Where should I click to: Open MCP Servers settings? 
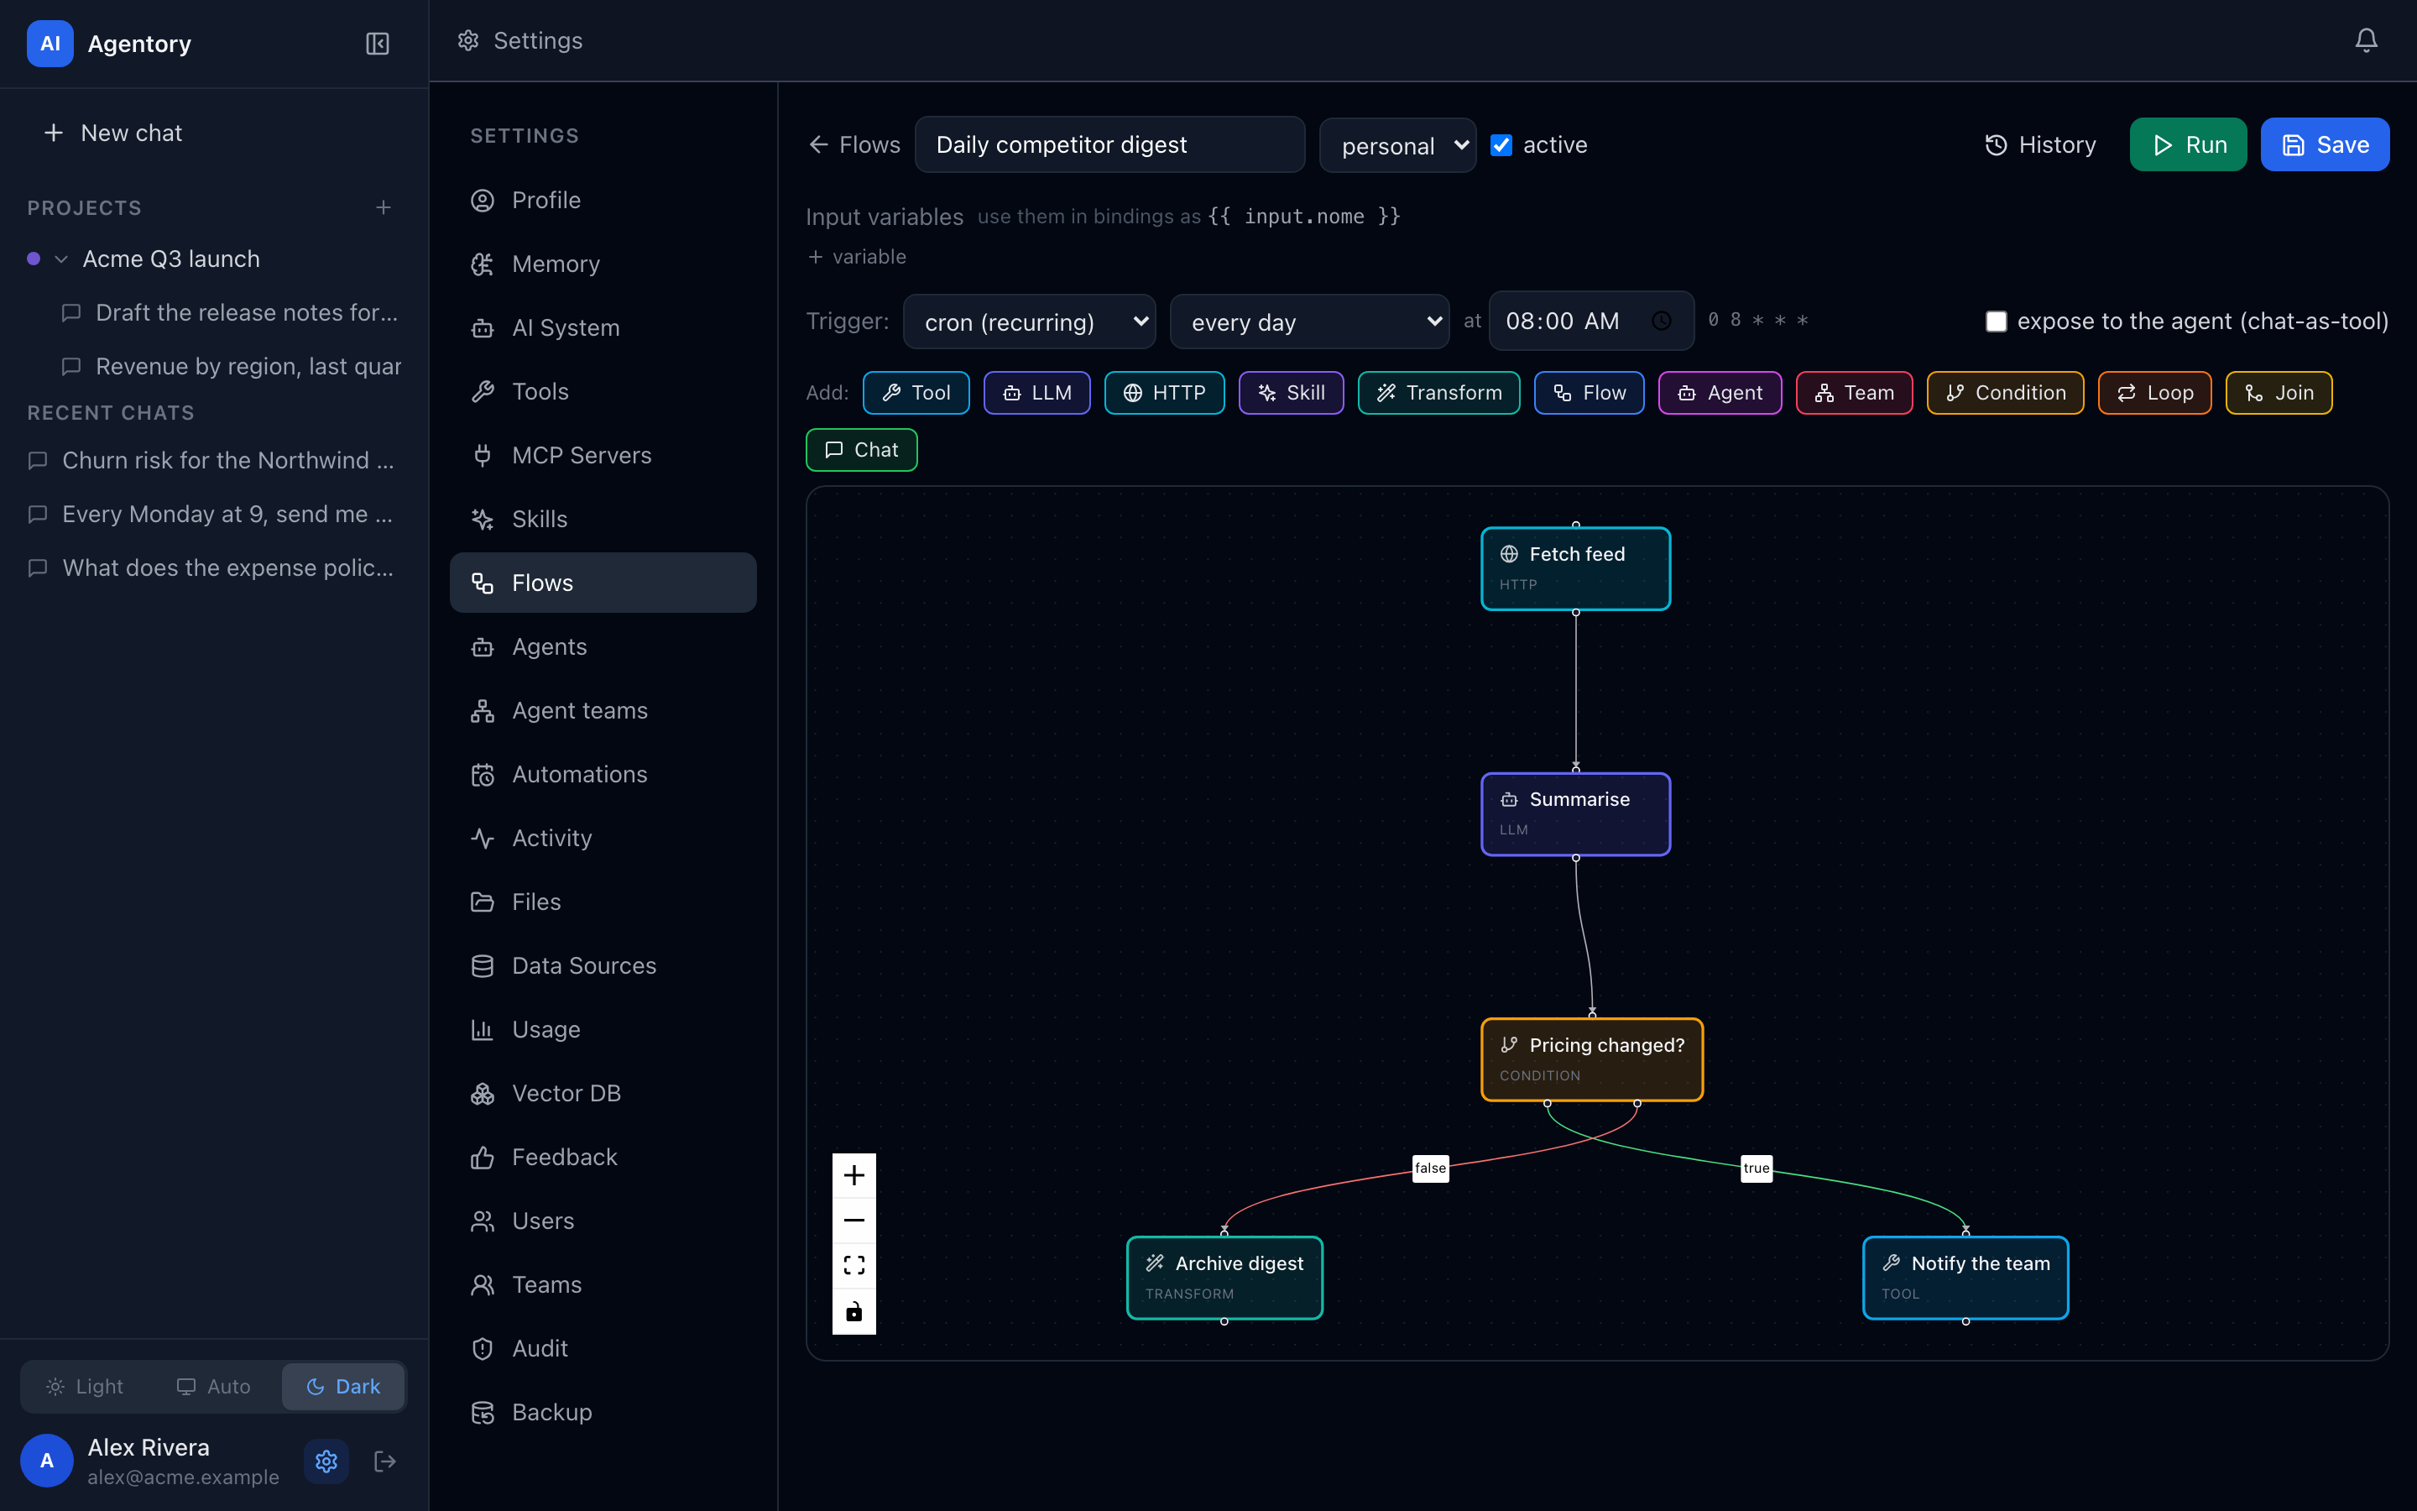(x=603, y=455)
